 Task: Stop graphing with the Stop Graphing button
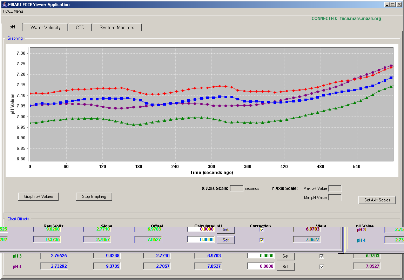94,196
